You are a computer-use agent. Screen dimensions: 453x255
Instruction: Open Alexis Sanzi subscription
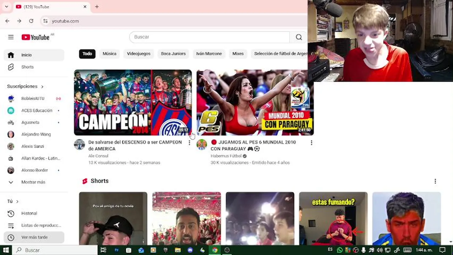(x=34, y=146)
